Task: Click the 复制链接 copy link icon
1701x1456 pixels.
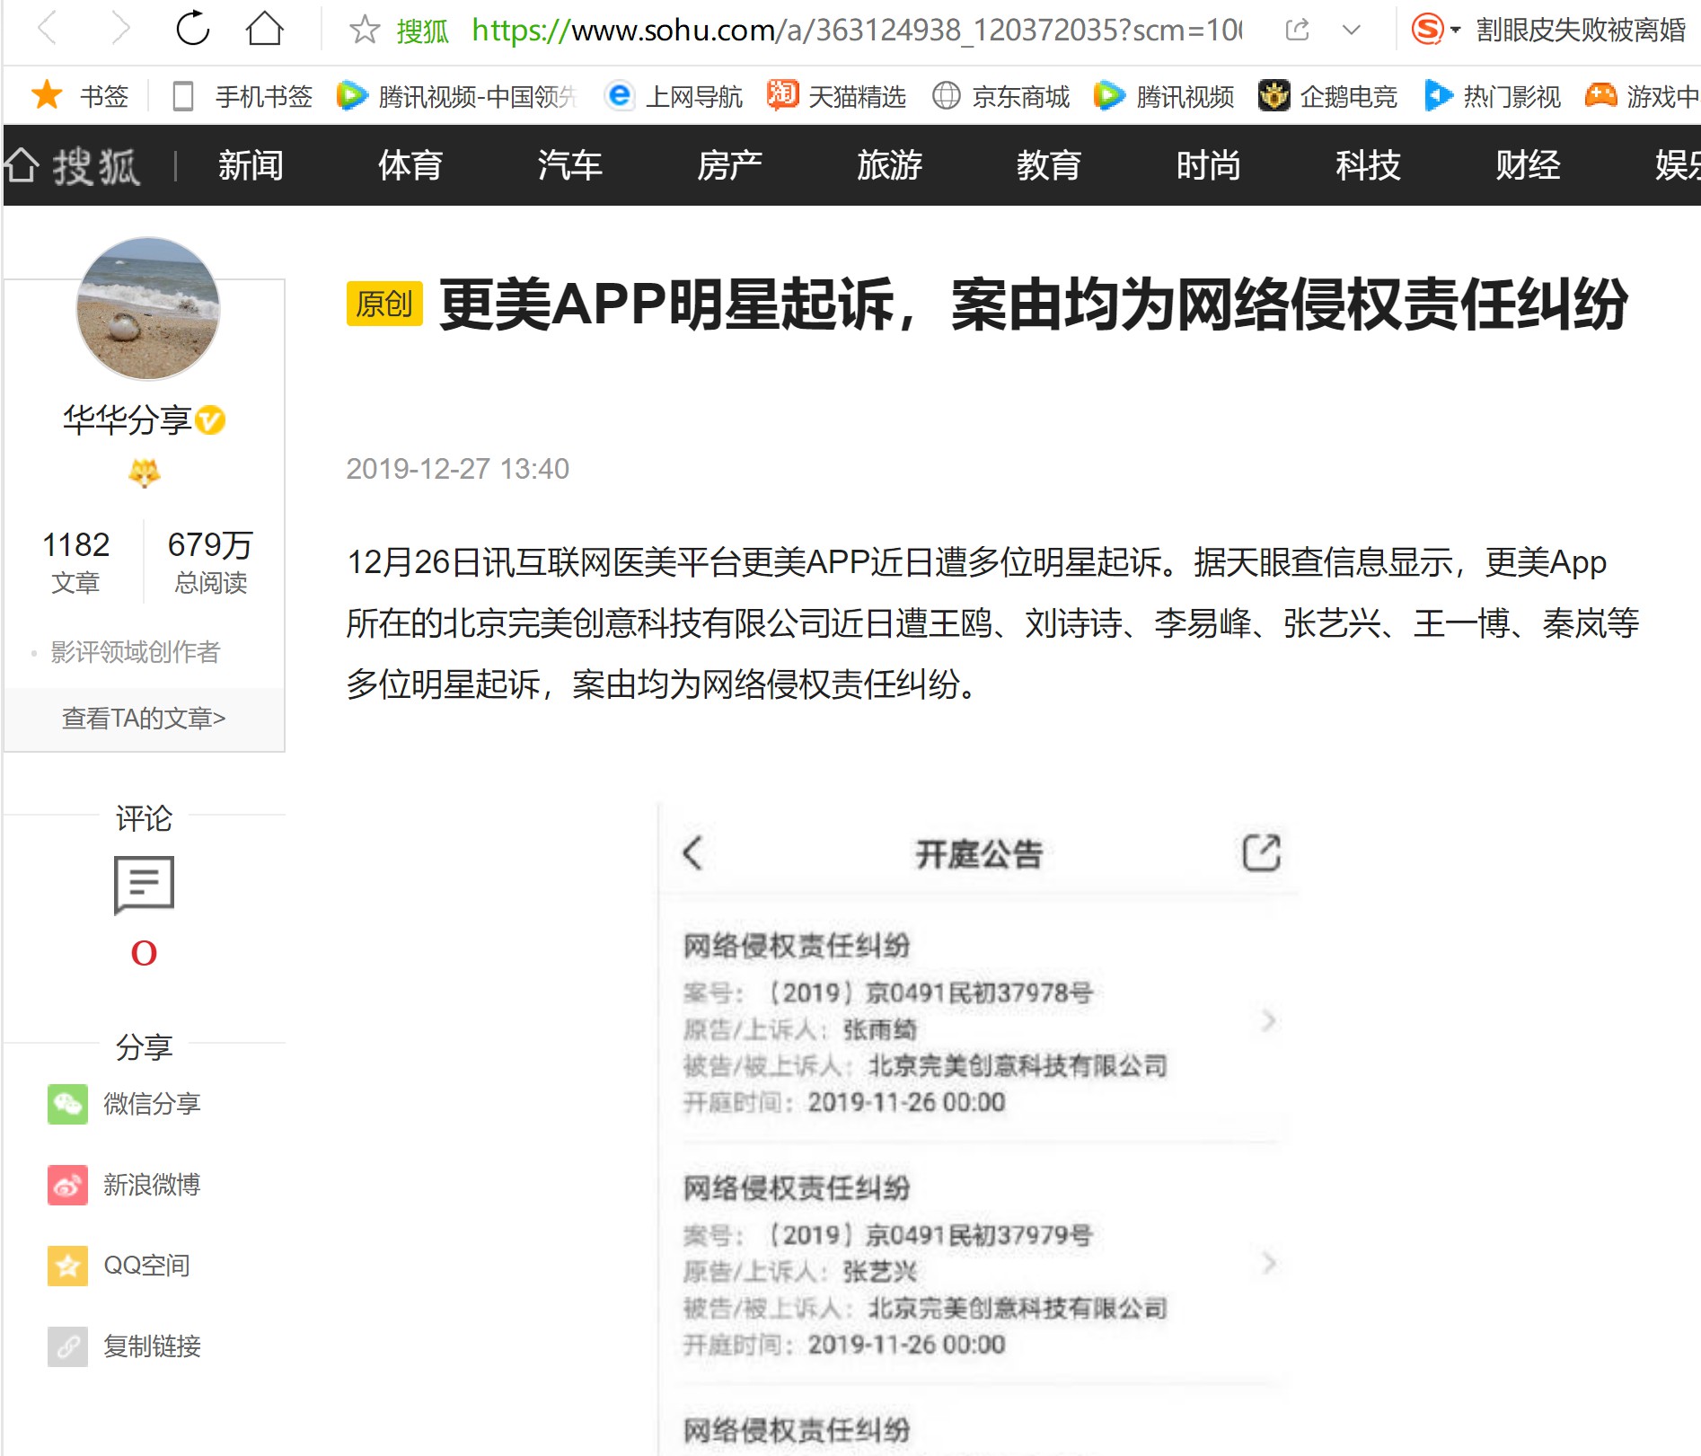Action: pos(67,1346)
